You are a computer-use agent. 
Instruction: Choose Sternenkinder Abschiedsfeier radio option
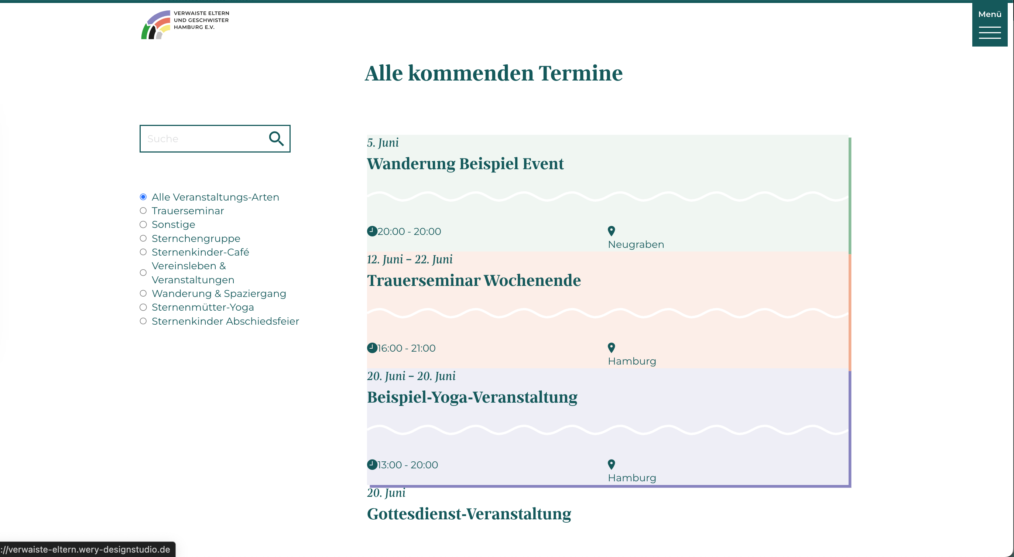tap(143, 321)
